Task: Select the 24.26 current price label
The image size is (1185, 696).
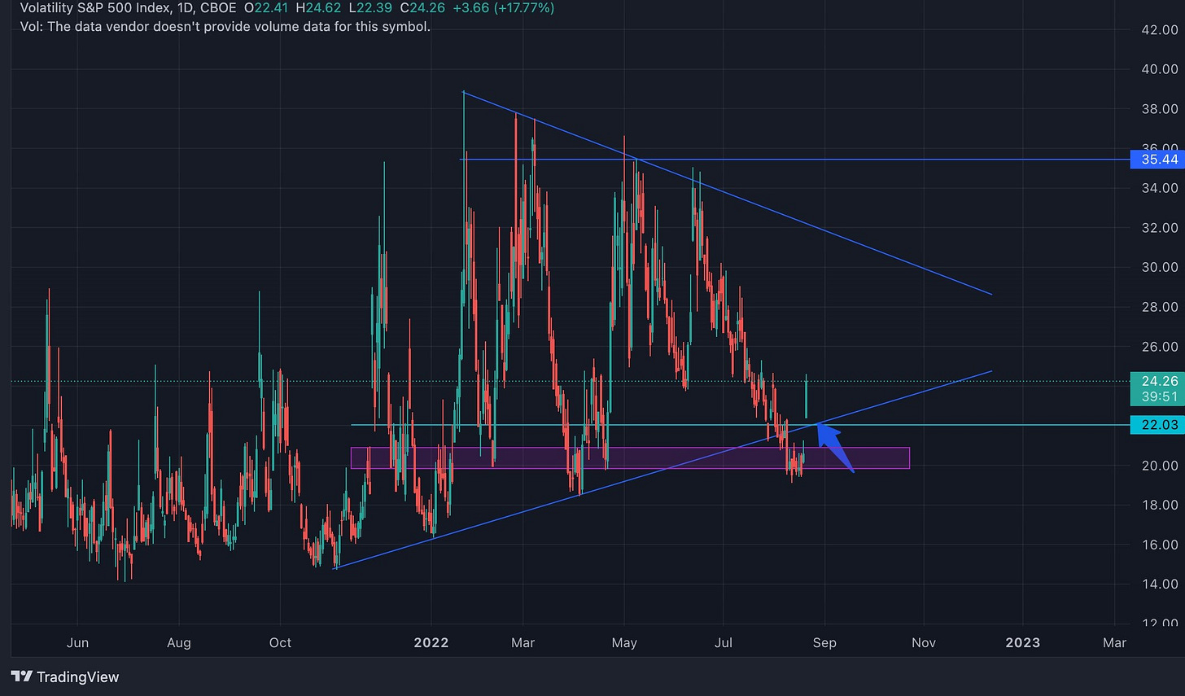Action: pos(1158,381)
